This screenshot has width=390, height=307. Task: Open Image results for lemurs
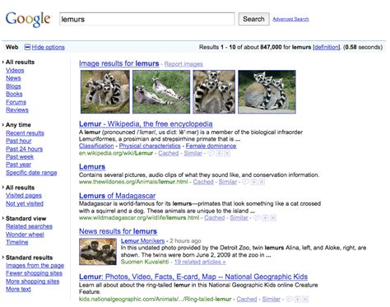119,63
